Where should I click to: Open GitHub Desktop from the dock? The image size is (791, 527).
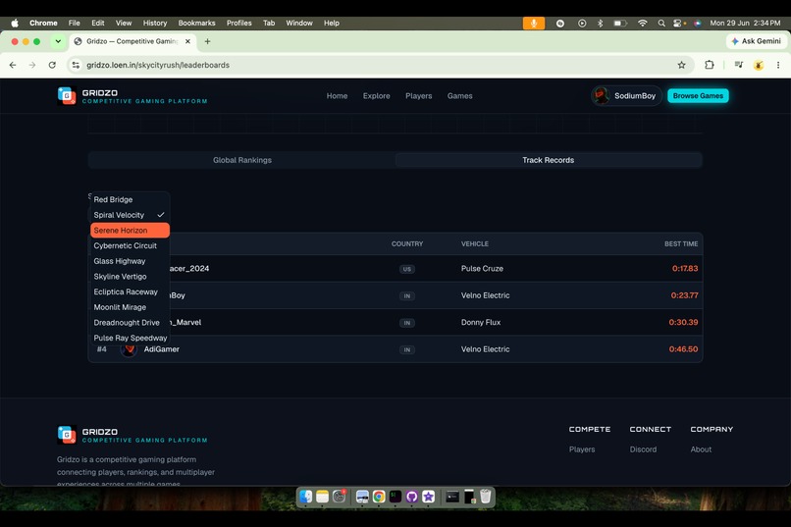click(x=411, y=497)
